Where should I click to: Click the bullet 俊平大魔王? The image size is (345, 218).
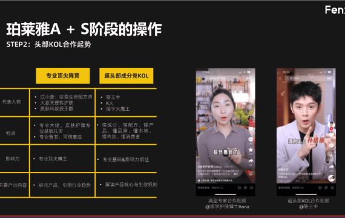pyautogui.click(x=117, y=109)
